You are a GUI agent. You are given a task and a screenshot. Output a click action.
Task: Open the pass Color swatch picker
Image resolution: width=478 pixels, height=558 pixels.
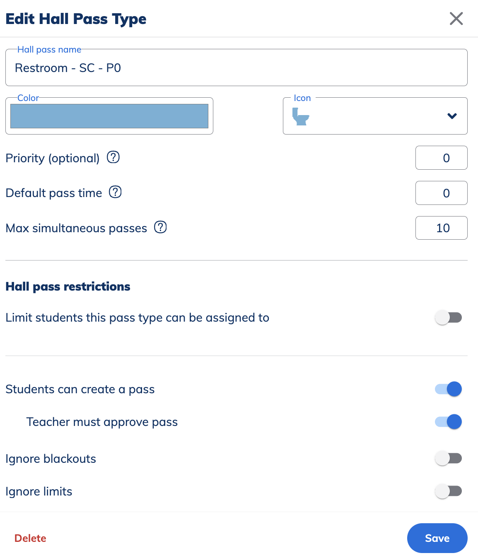coord(109,116)
